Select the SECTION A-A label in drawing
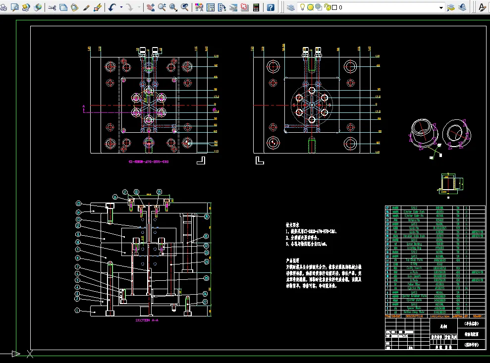The width and height of the screenshot is (490, 363). click(146, 320)
